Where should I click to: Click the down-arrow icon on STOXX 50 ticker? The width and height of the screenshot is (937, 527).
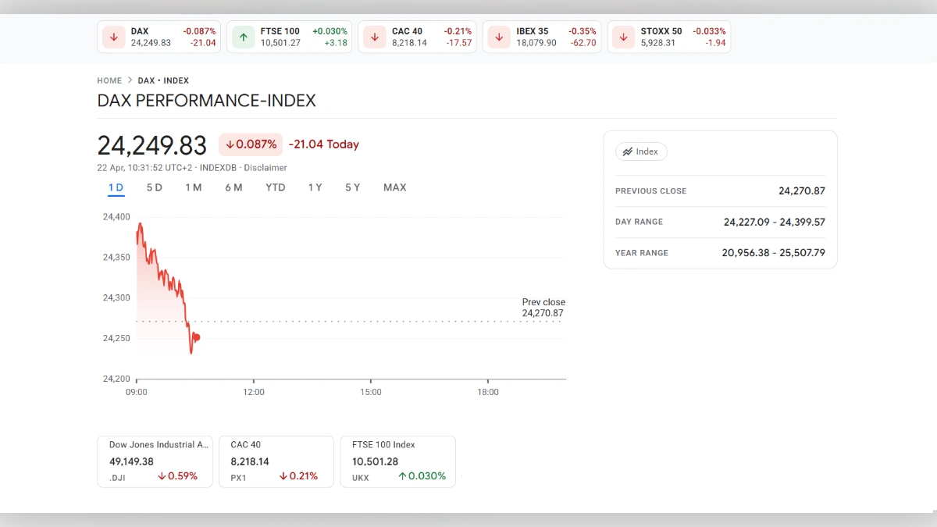[x=622, y=37]
